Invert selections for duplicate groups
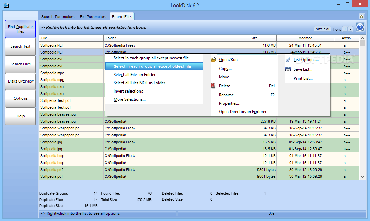Viewport: 370px width, 221px height. [x=128, y=91]
